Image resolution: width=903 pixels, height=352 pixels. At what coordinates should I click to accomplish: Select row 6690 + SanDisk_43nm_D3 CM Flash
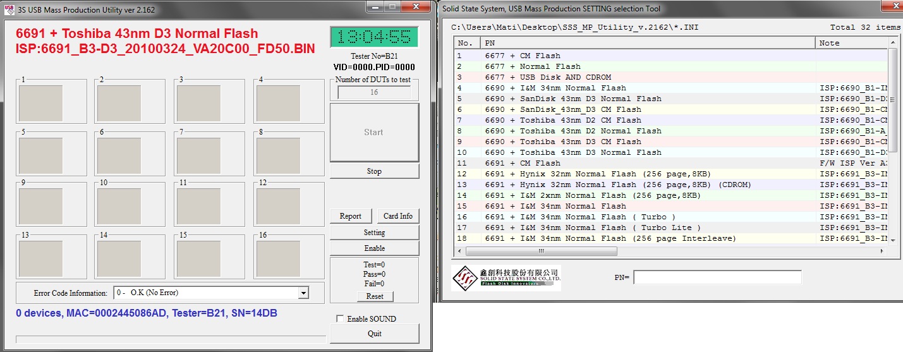point(671,109)
